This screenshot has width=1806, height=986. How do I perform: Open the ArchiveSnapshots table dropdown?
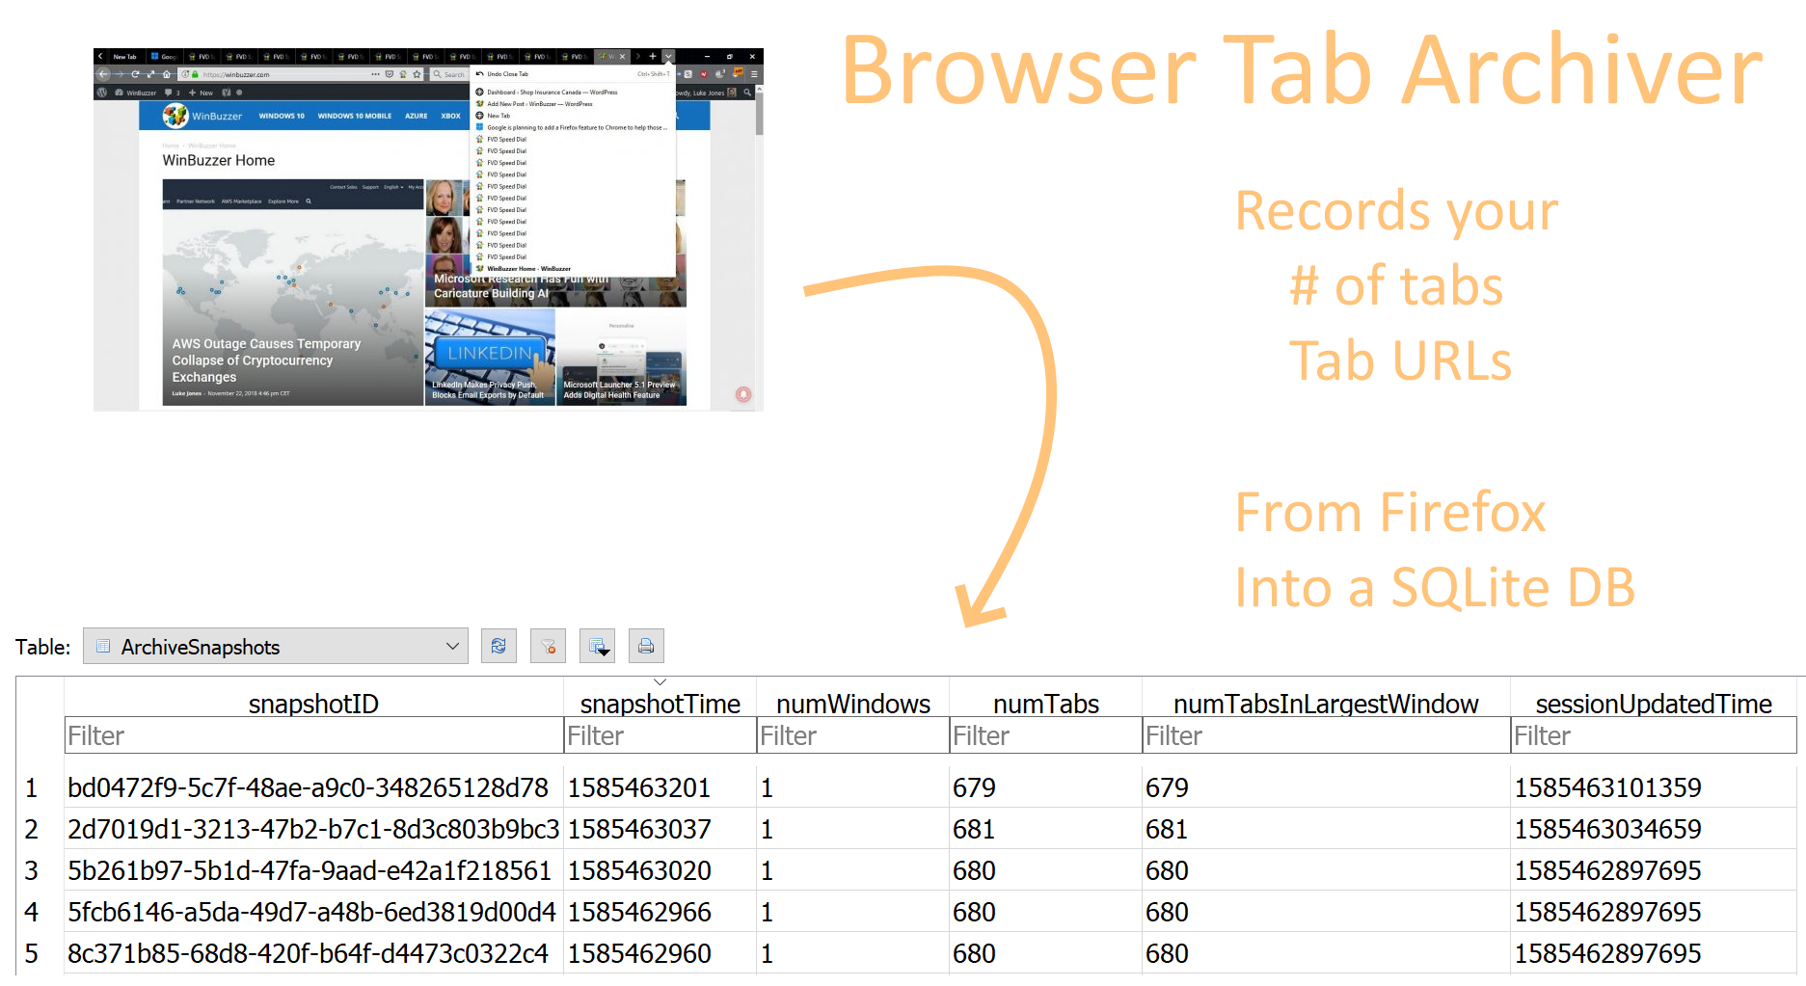pos(276,646)
